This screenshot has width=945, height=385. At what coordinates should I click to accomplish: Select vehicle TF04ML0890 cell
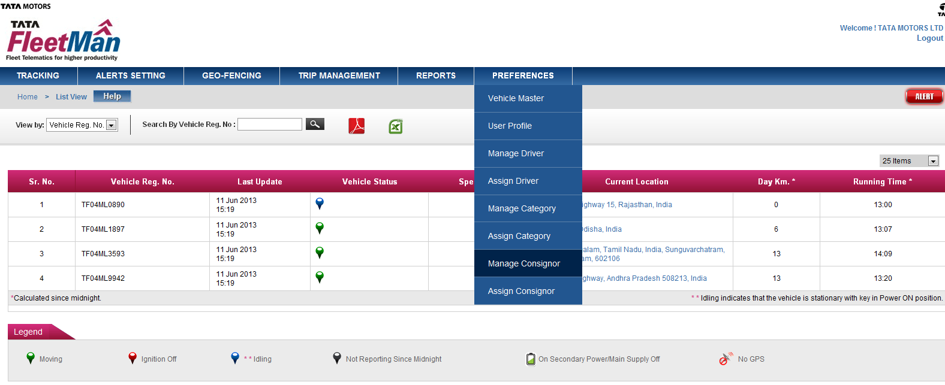pos(143,205)
